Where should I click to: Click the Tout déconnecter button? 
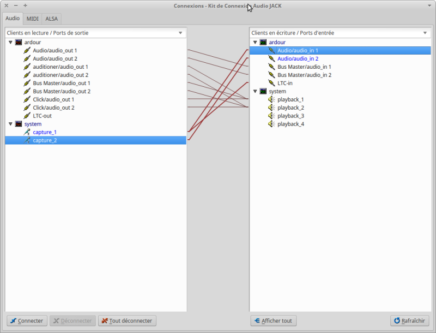pyautogui.click(x=127, y=321)
